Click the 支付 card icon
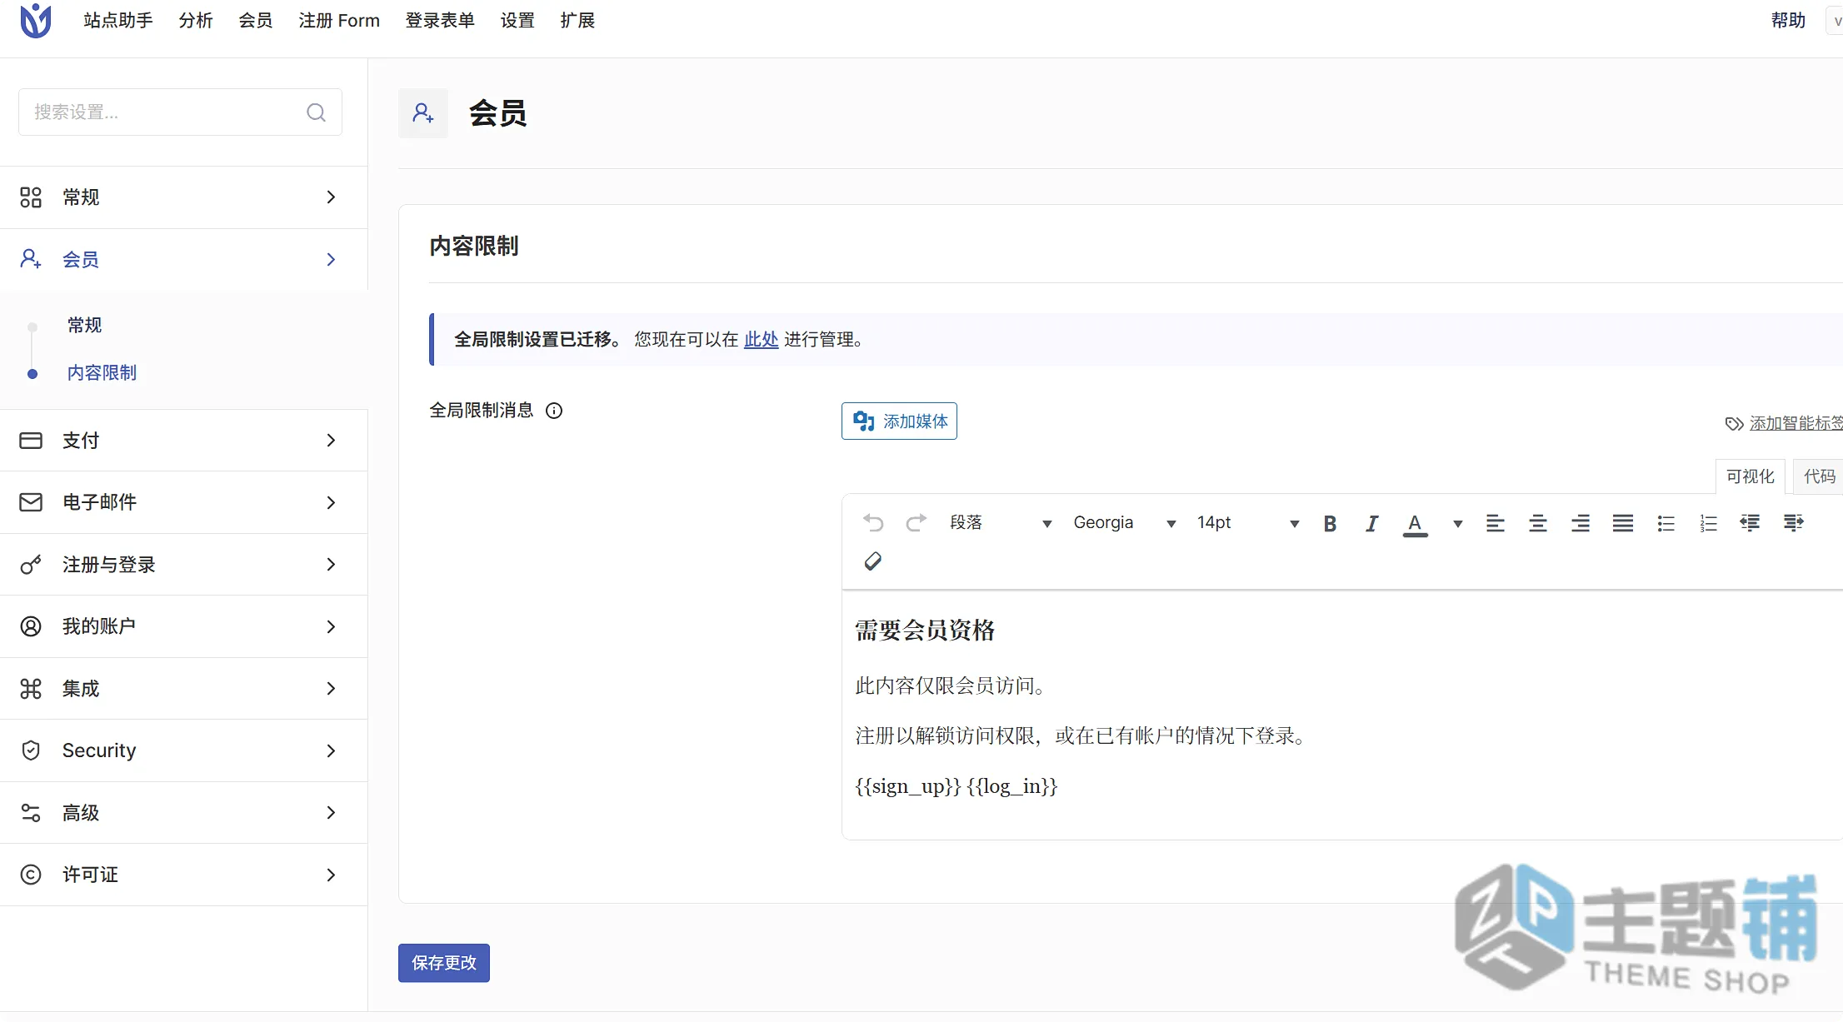This screenshot has width=1843, height=1022. [31, 441]
